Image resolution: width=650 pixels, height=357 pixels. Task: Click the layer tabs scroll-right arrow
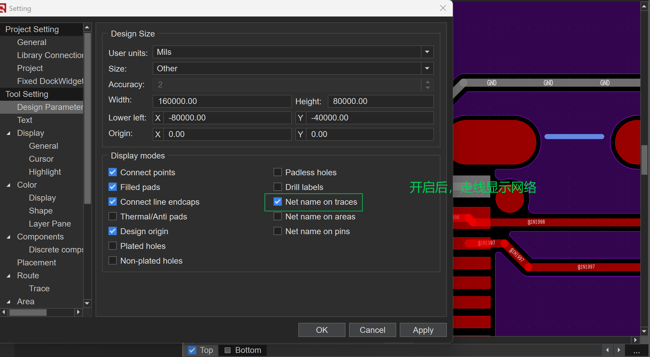pos(619,350)
